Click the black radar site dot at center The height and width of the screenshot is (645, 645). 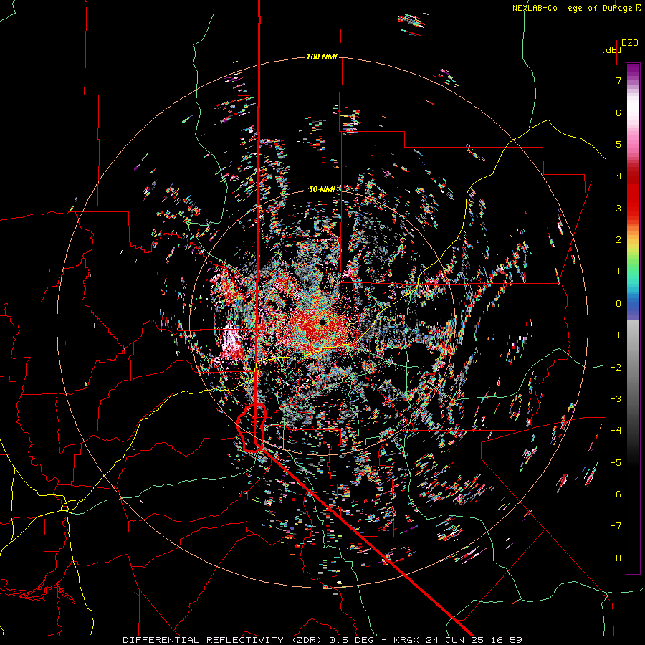323,322
